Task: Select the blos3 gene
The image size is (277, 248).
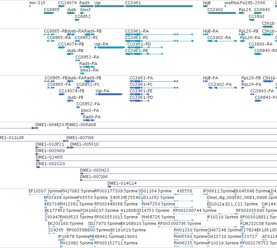Action: tap(82, 13)
